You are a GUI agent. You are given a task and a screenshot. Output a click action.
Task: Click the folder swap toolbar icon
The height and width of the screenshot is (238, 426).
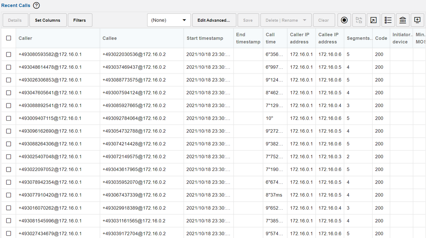click(x=359, y=20)
